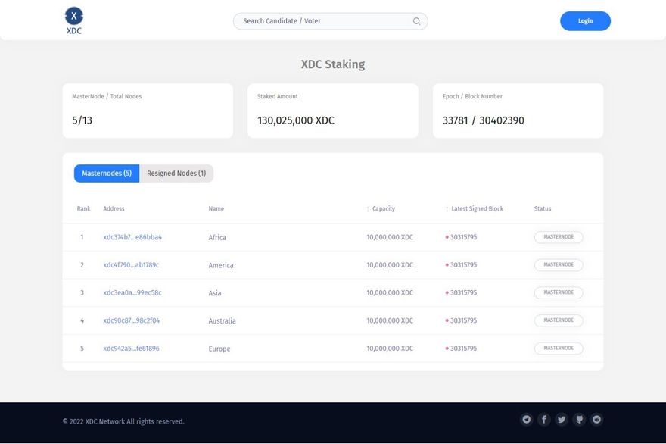Open the America node address link
This screenshot has width=666, height=444.
(131, 265)
